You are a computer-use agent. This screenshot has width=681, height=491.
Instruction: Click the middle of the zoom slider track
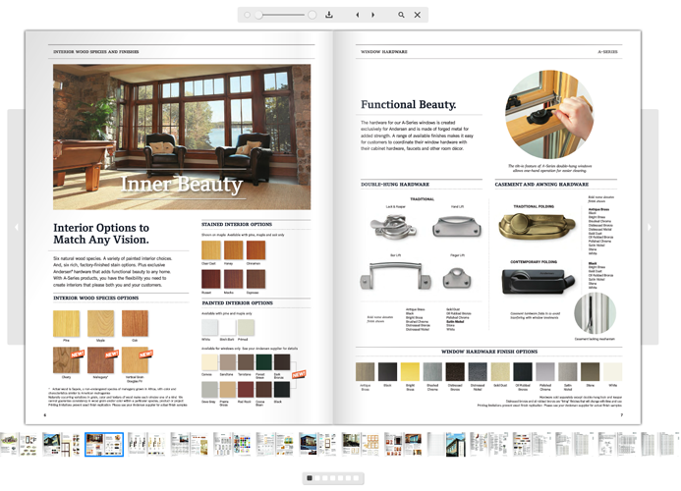282,15
